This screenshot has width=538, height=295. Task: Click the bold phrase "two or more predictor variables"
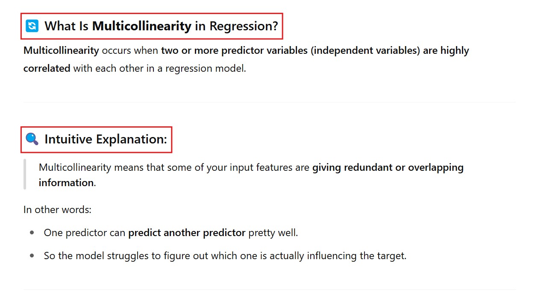pyautogui.click(x=234, y=50)
